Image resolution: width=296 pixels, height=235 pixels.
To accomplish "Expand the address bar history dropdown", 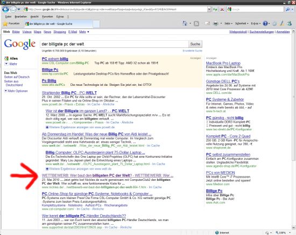I will click(x=209, y=9).
